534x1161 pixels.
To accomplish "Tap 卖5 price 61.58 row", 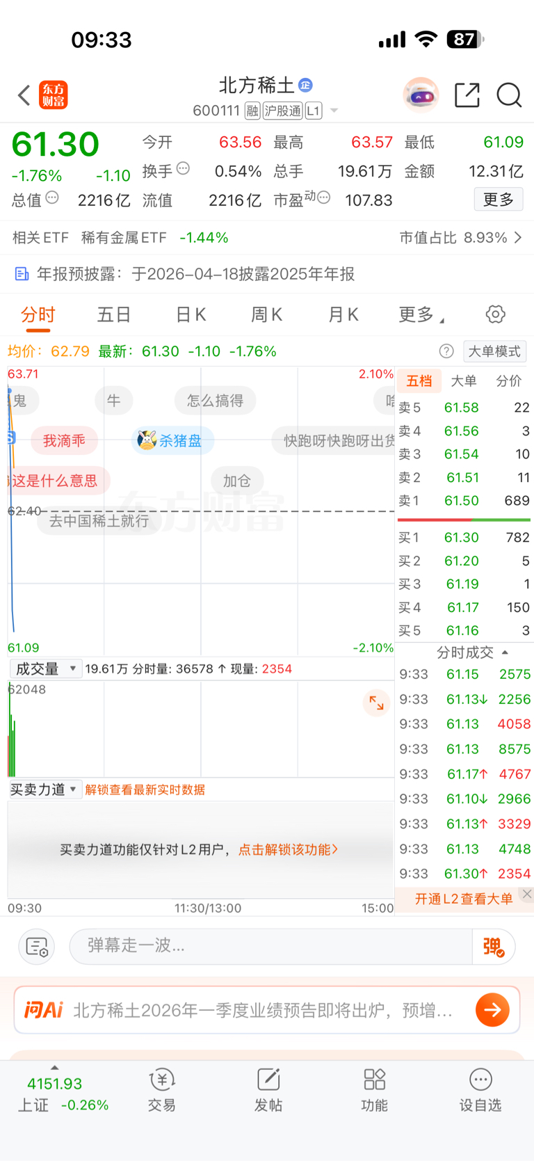I will pyautogui.click(x=464, y=408).
